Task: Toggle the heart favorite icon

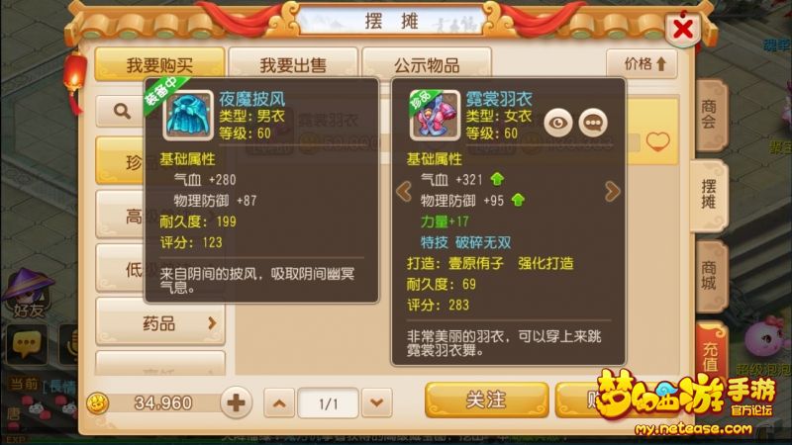Action: [657, 141]
